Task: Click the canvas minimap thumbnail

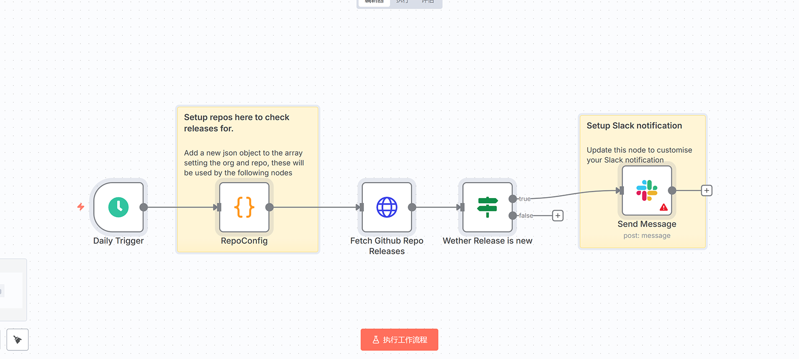Action: point(12,290)
